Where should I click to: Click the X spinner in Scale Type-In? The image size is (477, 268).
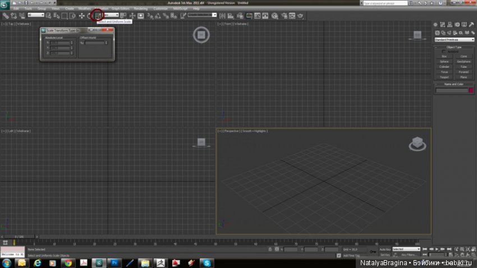coord(72,43)
